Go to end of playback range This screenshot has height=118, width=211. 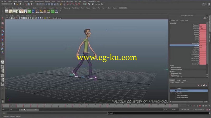(x=209, y=106)
